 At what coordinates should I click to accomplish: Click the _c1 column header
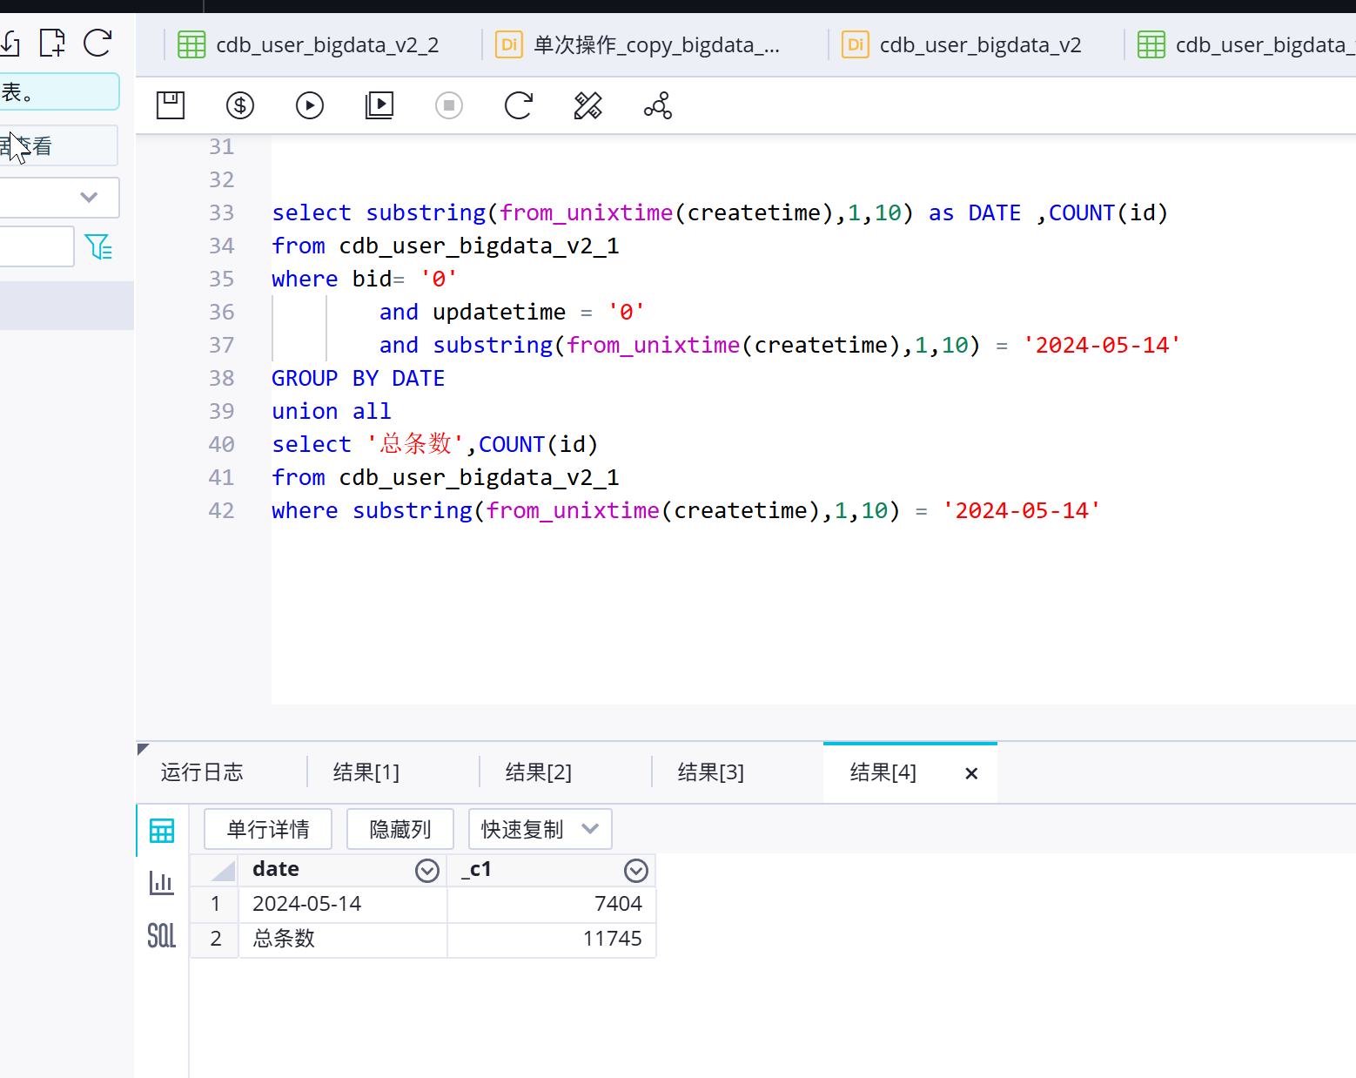point(552,871)
